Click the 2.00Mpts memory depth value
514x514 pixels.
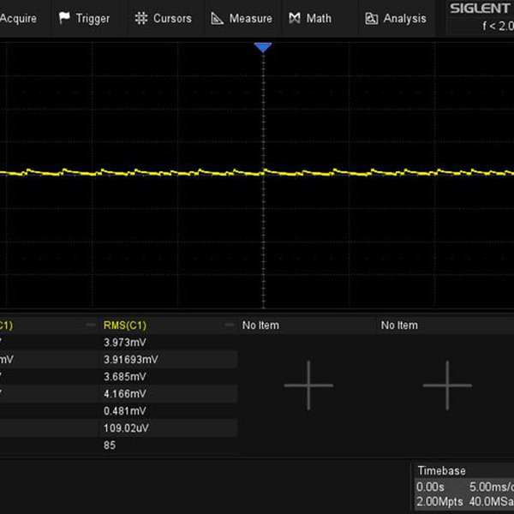click(439, 501)
